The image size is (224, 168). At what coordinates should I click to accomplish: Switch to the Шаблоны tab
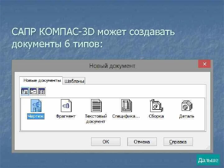tap(74, 81)
